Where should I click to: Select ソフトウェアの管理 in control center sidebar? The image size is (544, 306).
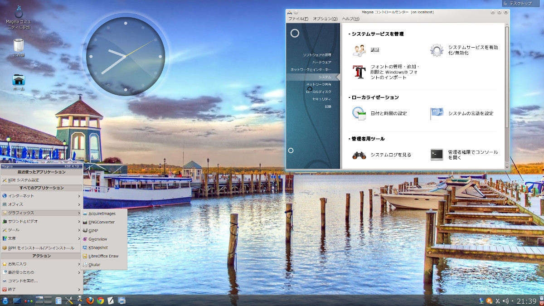(x=317, y=55)
